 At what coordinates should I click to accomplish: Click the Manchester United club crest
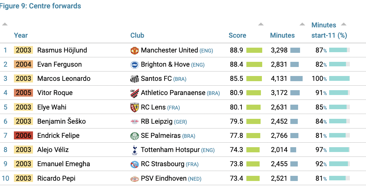(135, 51)
